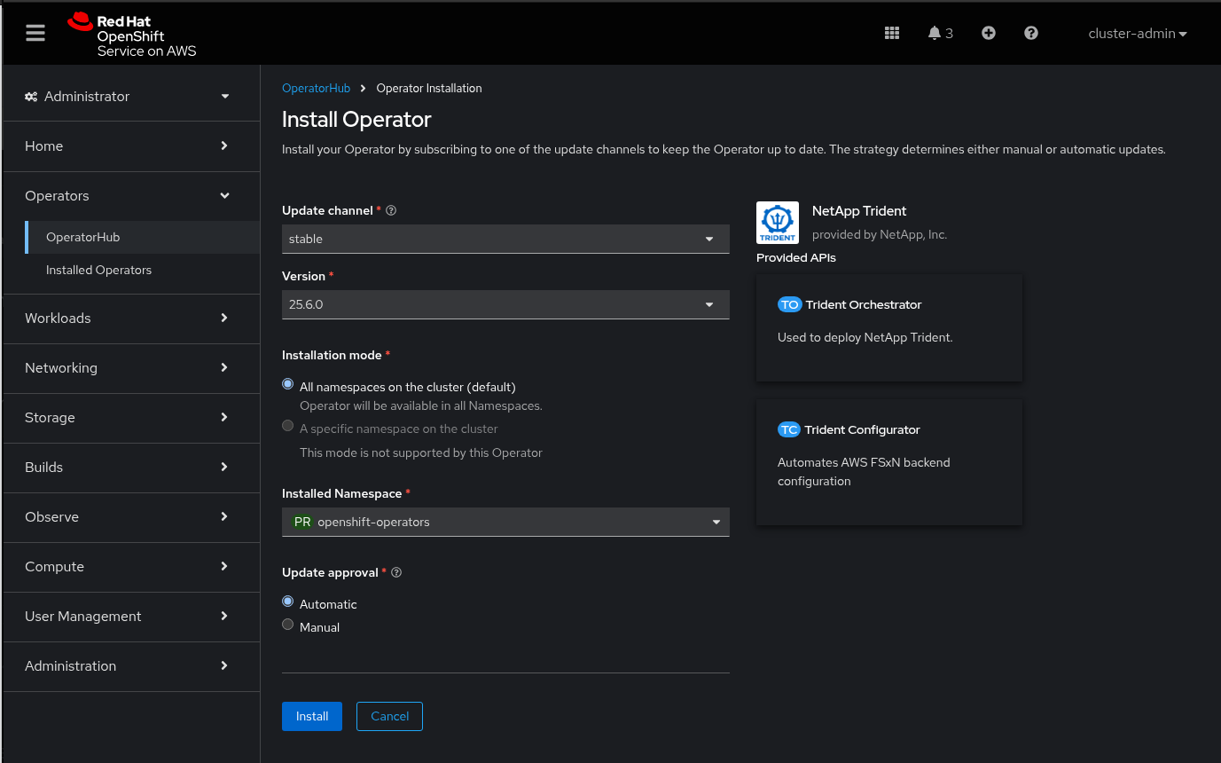Open the Version 25.6.0 dropdown
Image resolution: width=1221 pixels, height=763 pixels.
pos(505,304)
